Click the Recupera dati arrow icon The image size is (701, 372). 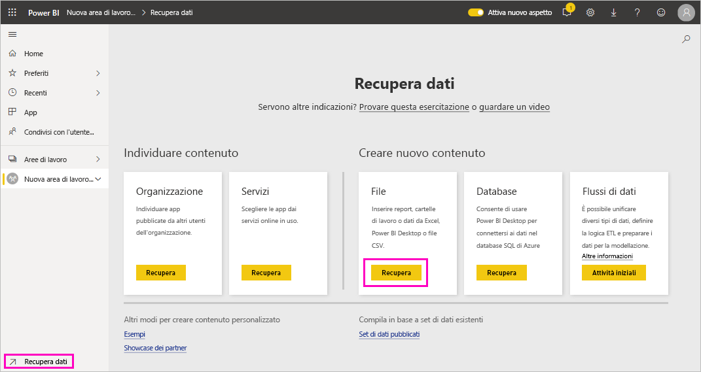(x=13, y=362)
